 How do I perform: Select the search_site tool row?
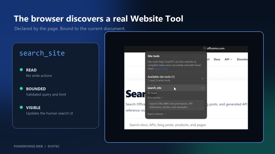click(176, 88)
